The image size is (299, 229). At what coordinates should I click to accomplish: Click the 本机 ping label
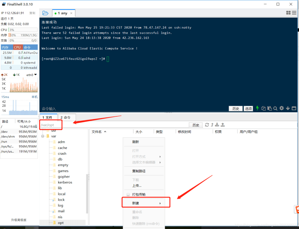[x=34, y=97]
